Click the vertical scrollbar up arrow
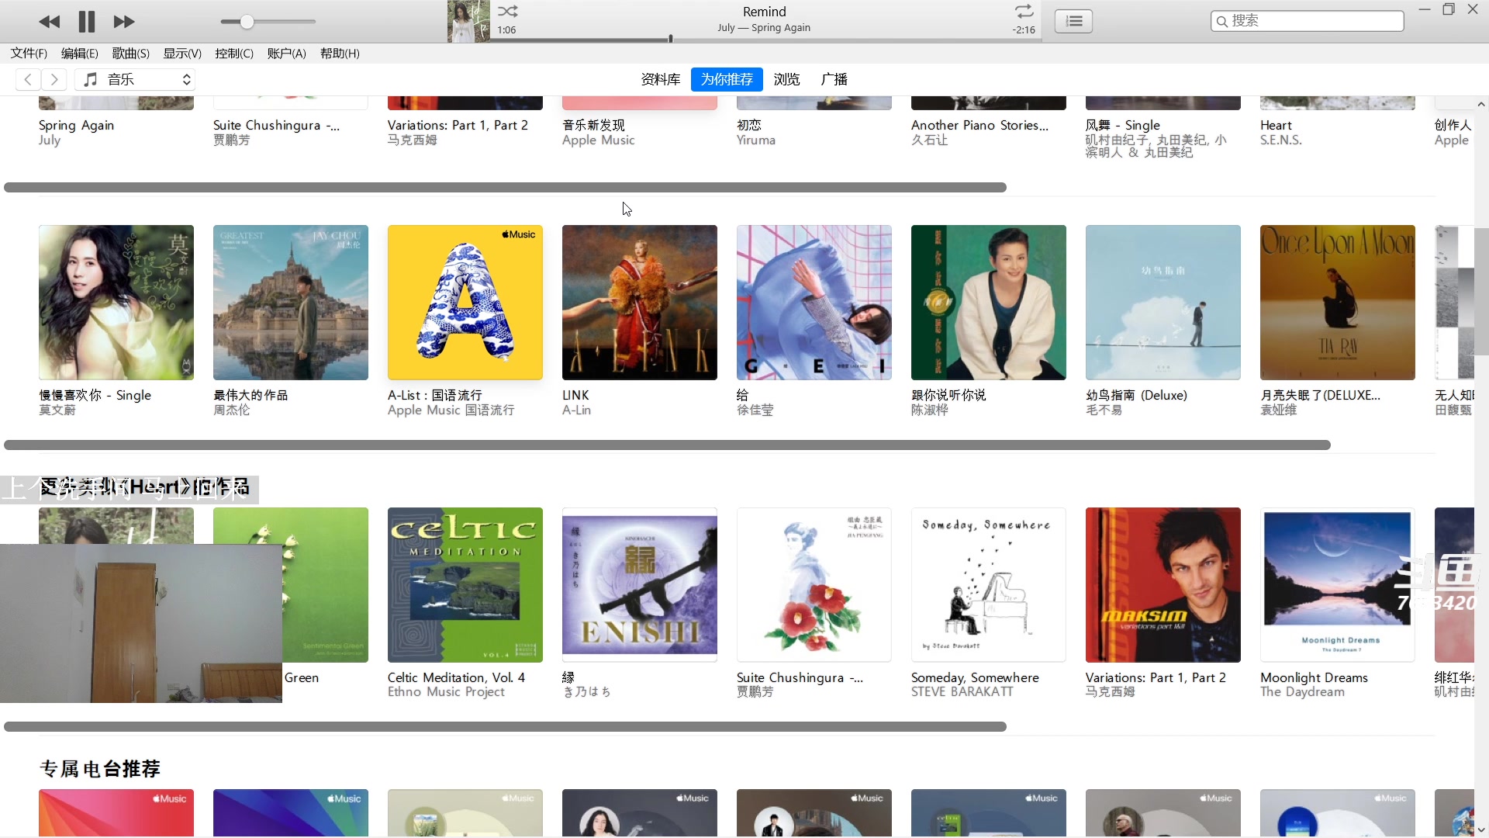This screenshot has width=1489, height=838. pyautogui.click(x=1481, y=104)
